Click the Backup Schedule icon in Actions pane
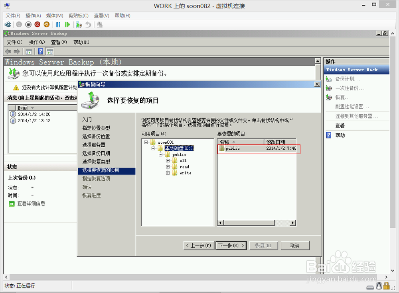399x293 pixels. tap(329, 79)
